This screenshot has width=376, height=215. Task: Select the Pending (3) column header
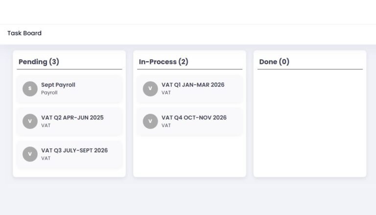39,62
